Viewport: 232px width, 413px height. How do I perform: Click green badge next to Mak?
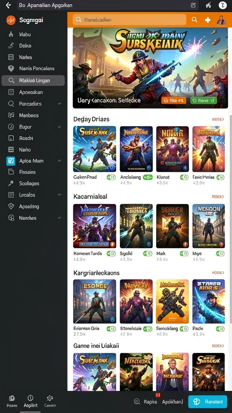click(x=184, y=254)
